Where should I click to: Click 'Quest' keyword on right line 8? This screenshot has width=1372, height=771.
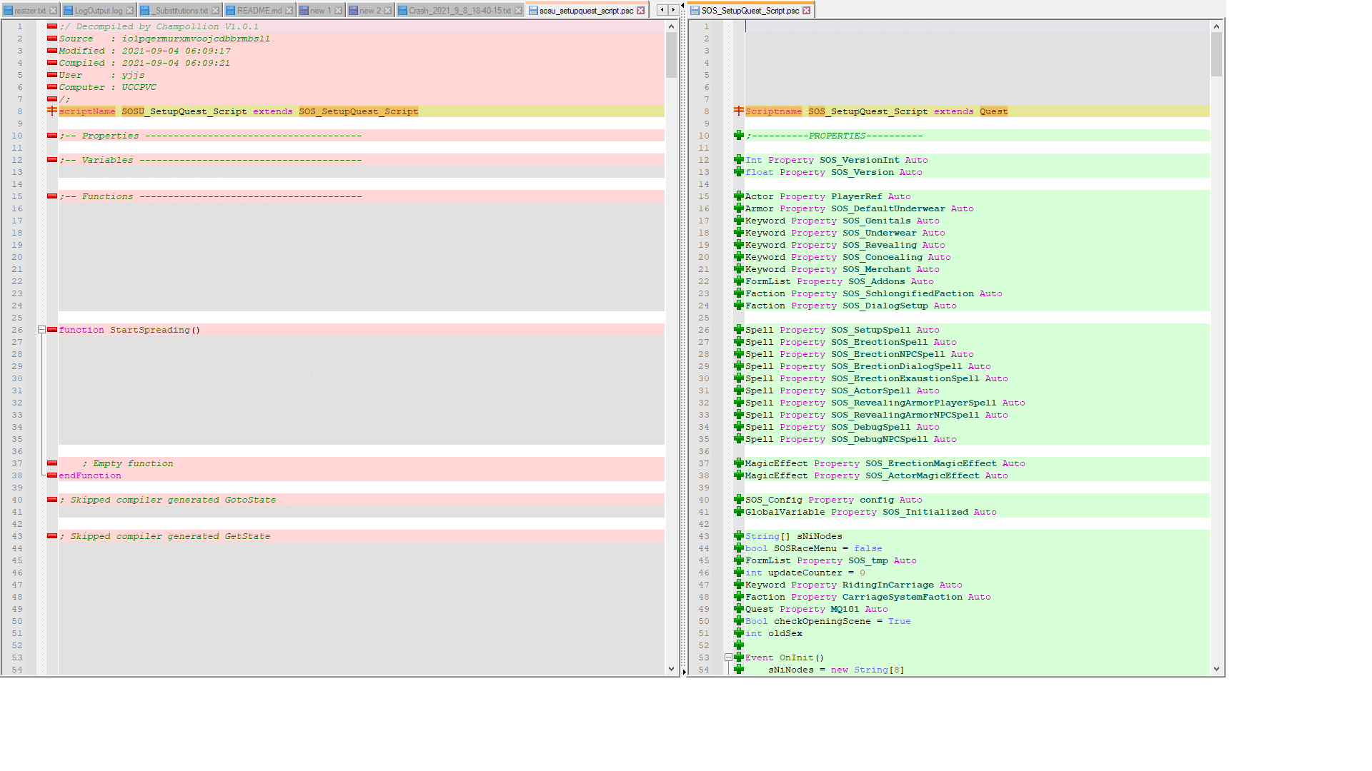tap(993, 111)
